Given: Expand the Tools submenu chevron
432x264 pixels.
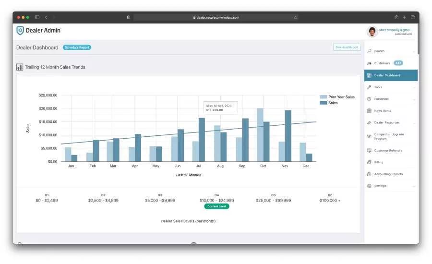Looking at the screenshot, I should point(414,88).
